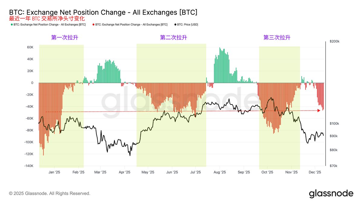Screen dimensions: 363x204
Task: Select the 第一次拉升 annotation label
Action: [65, 38]
